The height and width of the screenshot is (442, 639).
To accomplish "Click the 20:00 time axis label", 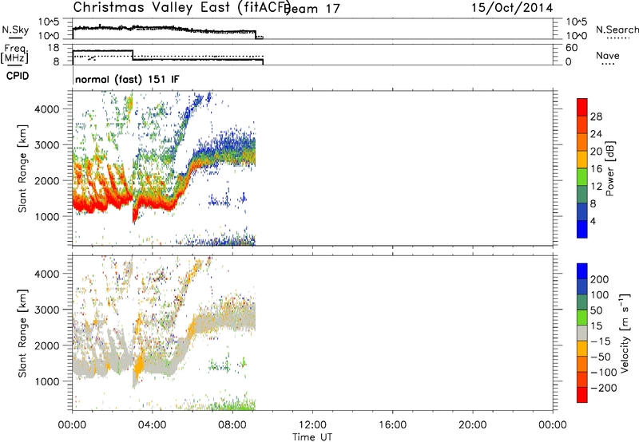I will (x=472, y=425).
